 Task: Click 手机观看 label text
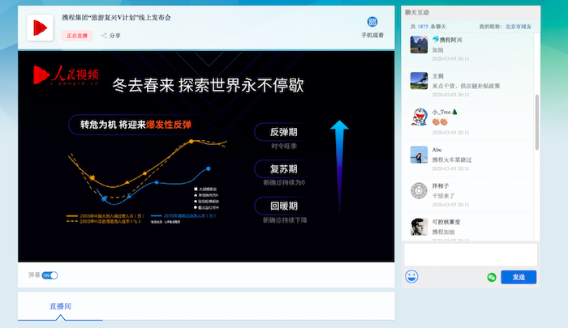tap(372, 35)
